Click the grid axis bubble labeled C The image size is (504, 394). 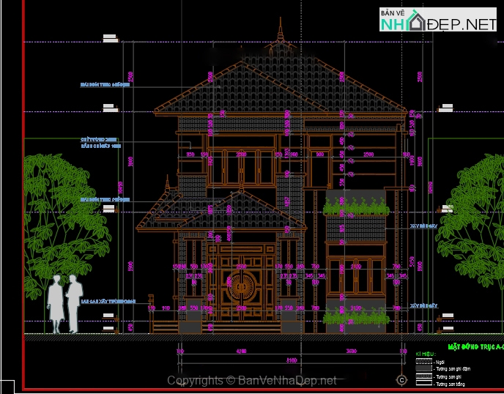click(x=401, y=380)
